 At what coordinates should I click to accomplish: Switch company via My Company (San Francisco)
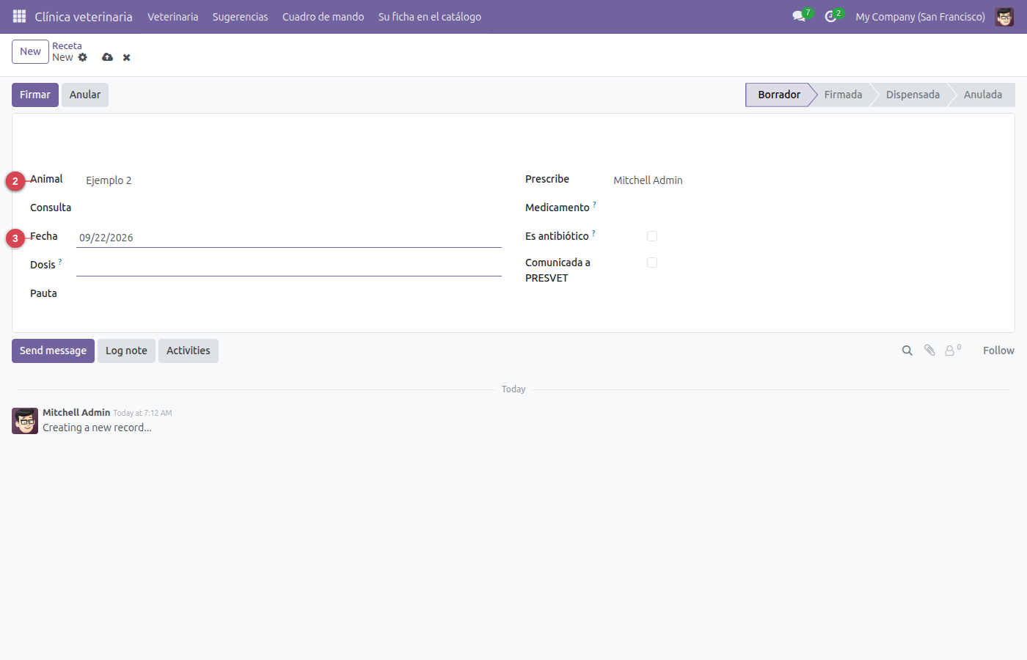click(x=920, y=17)
